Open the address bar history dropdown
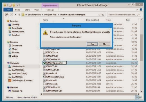Image resolution: width=146 pixels, height=102 pixels. pos(99,15)
